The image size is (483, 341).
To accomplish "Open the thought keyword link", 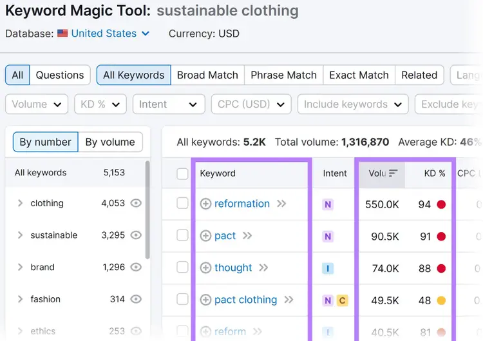I will pyautogui.click(x=233, y=268).
